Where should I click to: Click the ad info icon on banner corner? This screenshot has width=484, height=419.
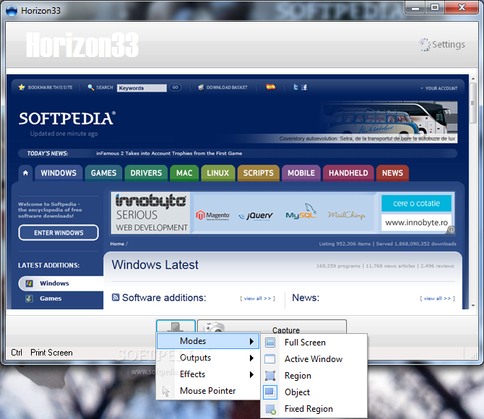451,229
